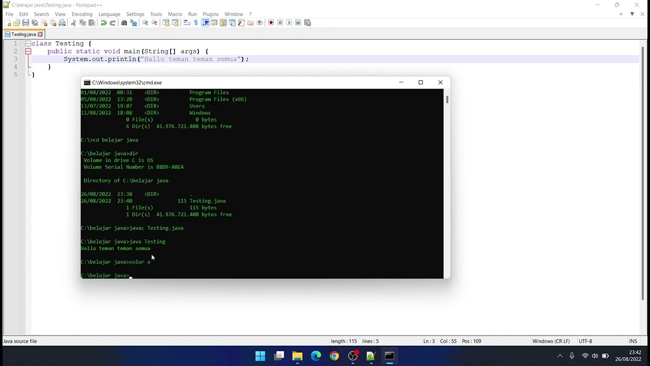
Task: Open the Plugins menu
Action: [210, 14]
